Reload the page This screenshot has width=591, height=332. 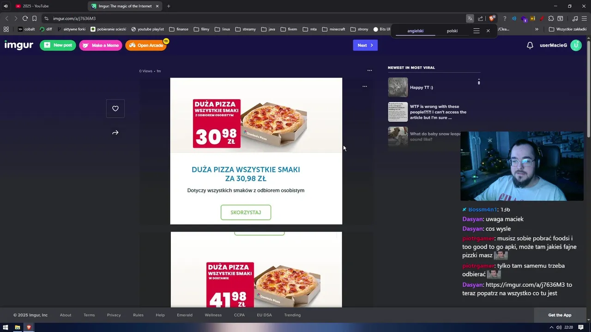click(25, 18)
